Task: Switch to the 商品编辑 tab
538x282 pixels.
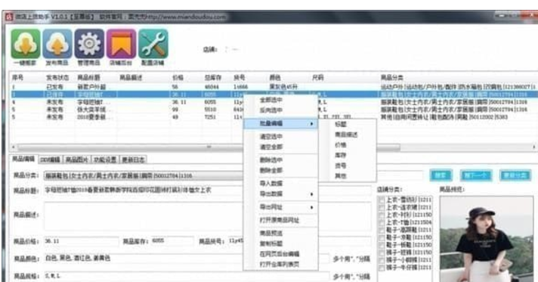Action: click(23, 159)
